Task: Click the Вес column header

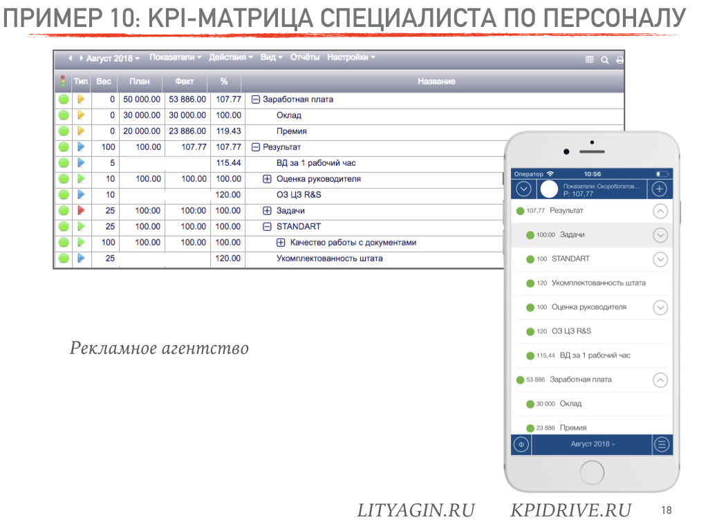Action: [x=104, y=82]
